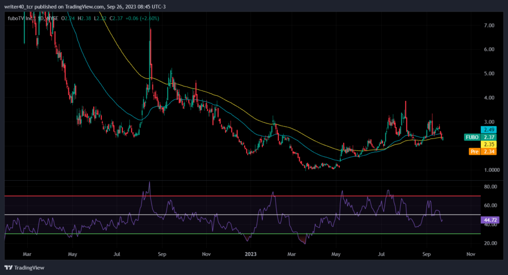Click the green FUBO ticker price label
The height and width of the screenshot is (275, 508).
tap(480, 137)
